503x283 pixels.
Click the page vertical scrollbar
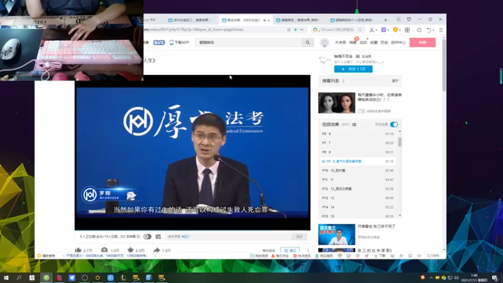pos(444,64)
